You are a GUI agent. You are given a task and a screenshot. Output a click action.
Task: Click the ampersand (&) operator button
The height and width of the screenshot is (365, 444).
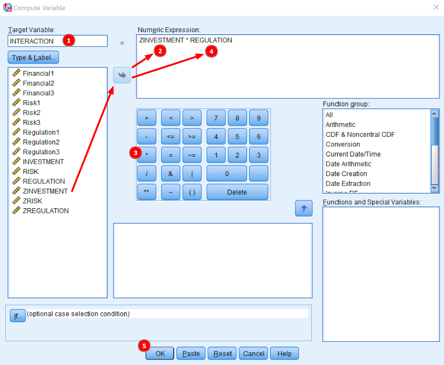coord(170,174)
